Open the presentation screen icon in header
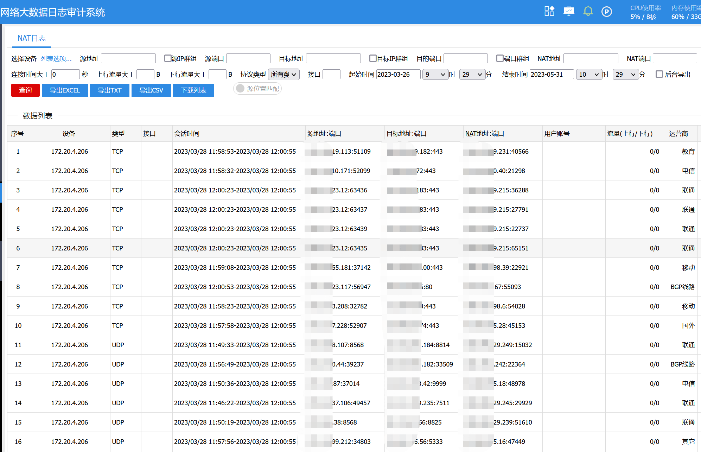Image resolution: width=701 pixels, height=452 pixels. [568, 11]
